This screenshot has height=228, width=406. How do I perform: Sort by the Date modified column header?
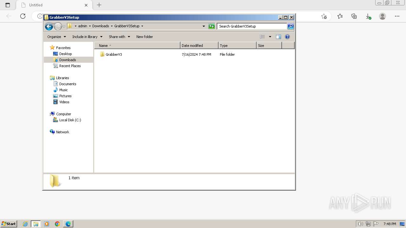[x=199, y=46]
